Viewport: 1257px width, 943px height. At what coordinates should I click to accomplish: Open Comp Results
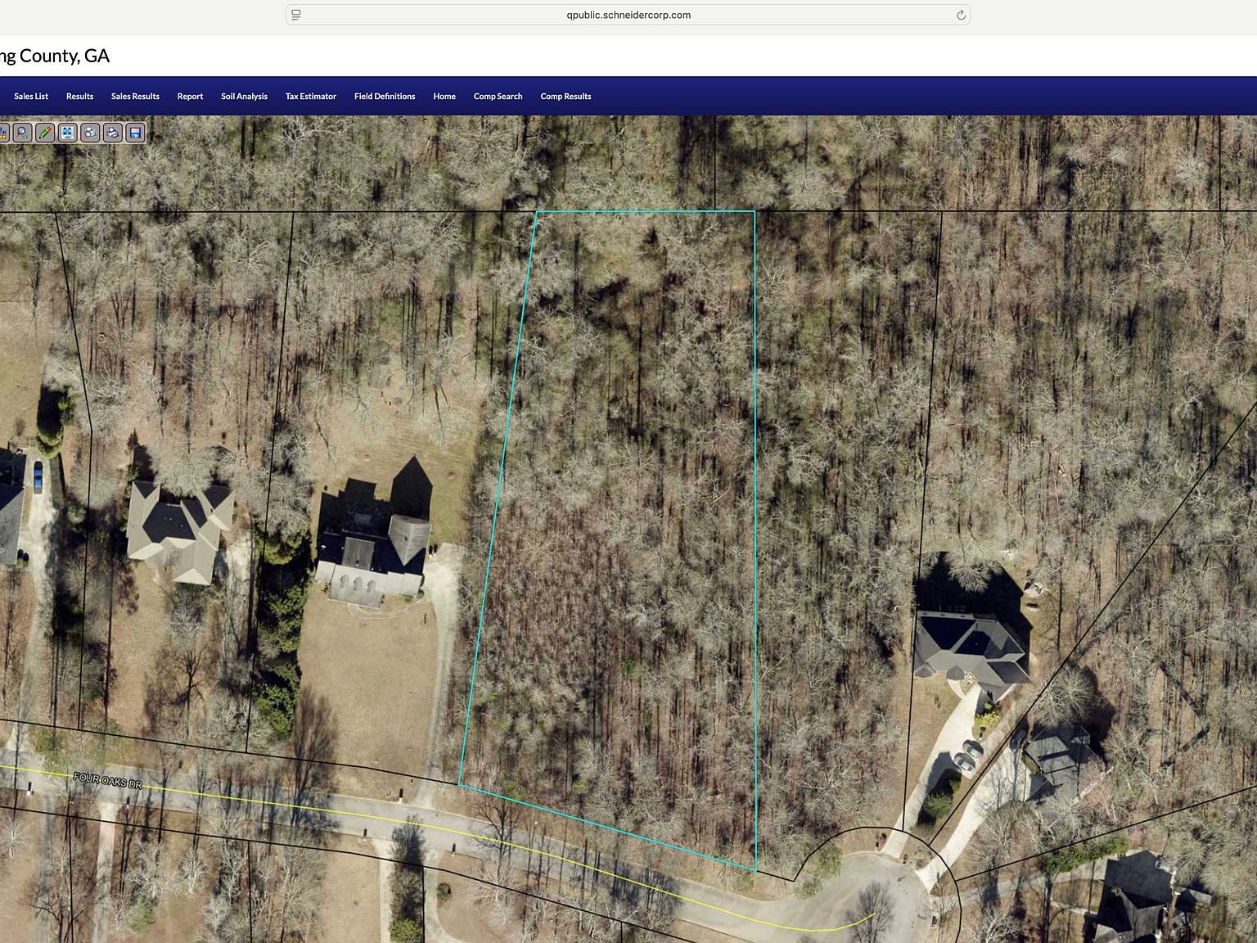pos(565,96)
